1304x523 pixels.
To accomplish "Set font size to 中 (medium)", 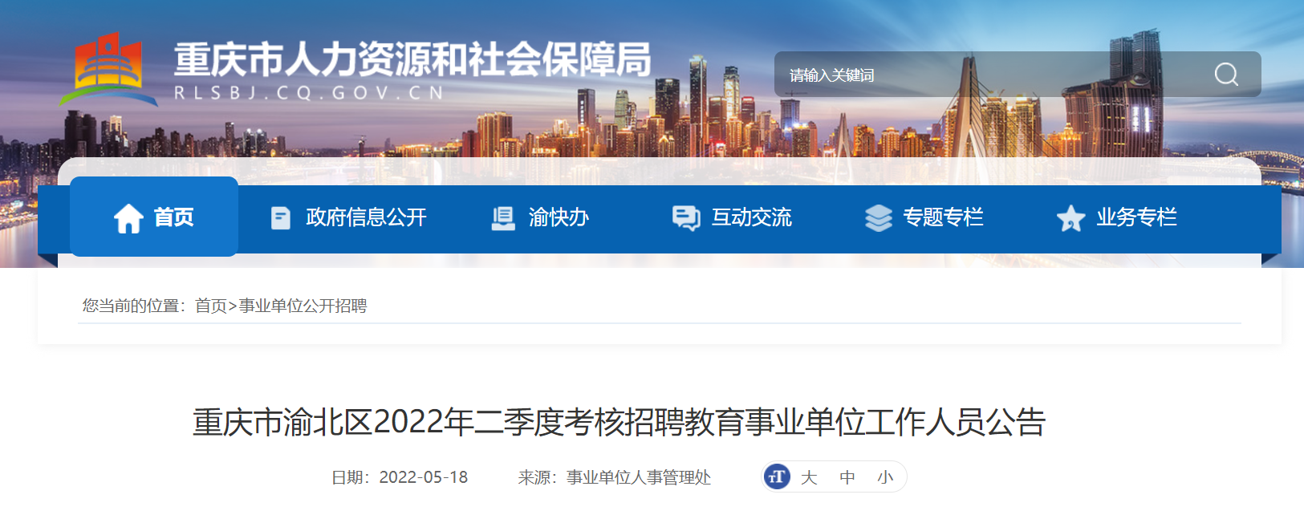I will pyautogui.click(x=847, y=477).
